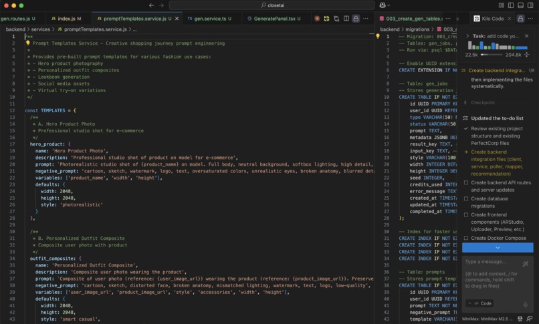Click the breadcrumb ellipsis after promptTemplates.service.js
Image resolution: width=539 pixels, height=324 pixels.
pyautogui.click(x=135, y=29)
